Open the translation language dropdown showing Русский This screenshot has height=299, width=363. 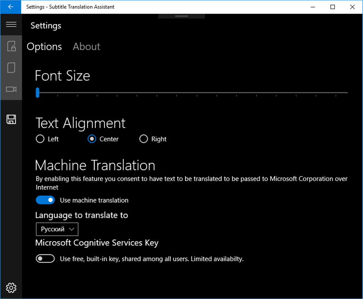coord(57,229)
